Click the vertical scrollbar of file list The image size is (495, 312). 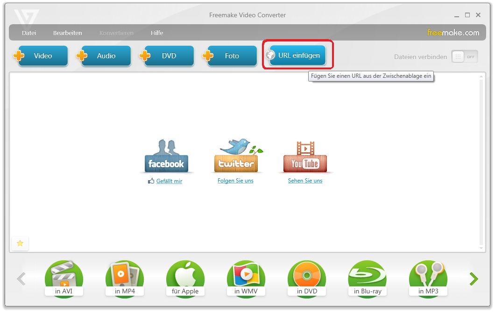click(482, 163)
